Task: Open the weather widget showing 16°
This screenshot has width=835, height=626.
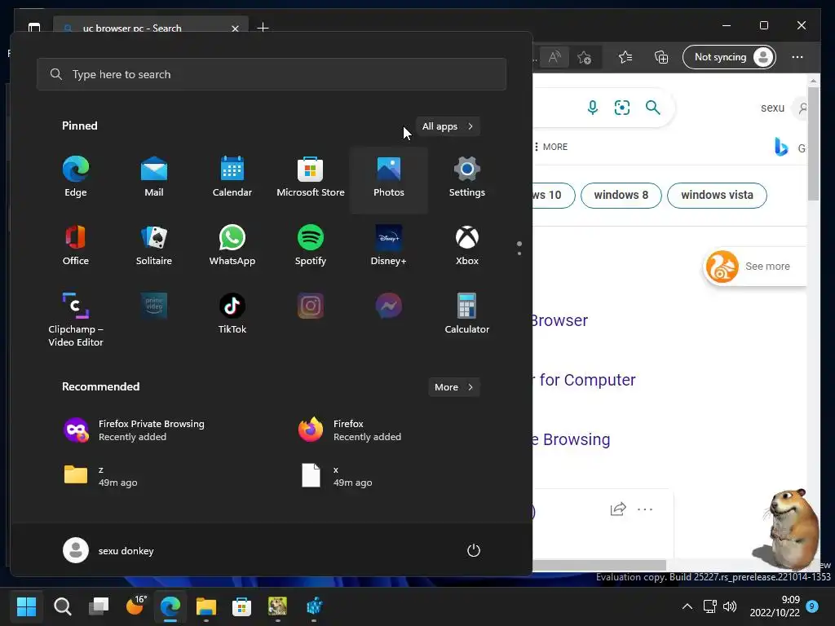Action: [x=135, y=606]
